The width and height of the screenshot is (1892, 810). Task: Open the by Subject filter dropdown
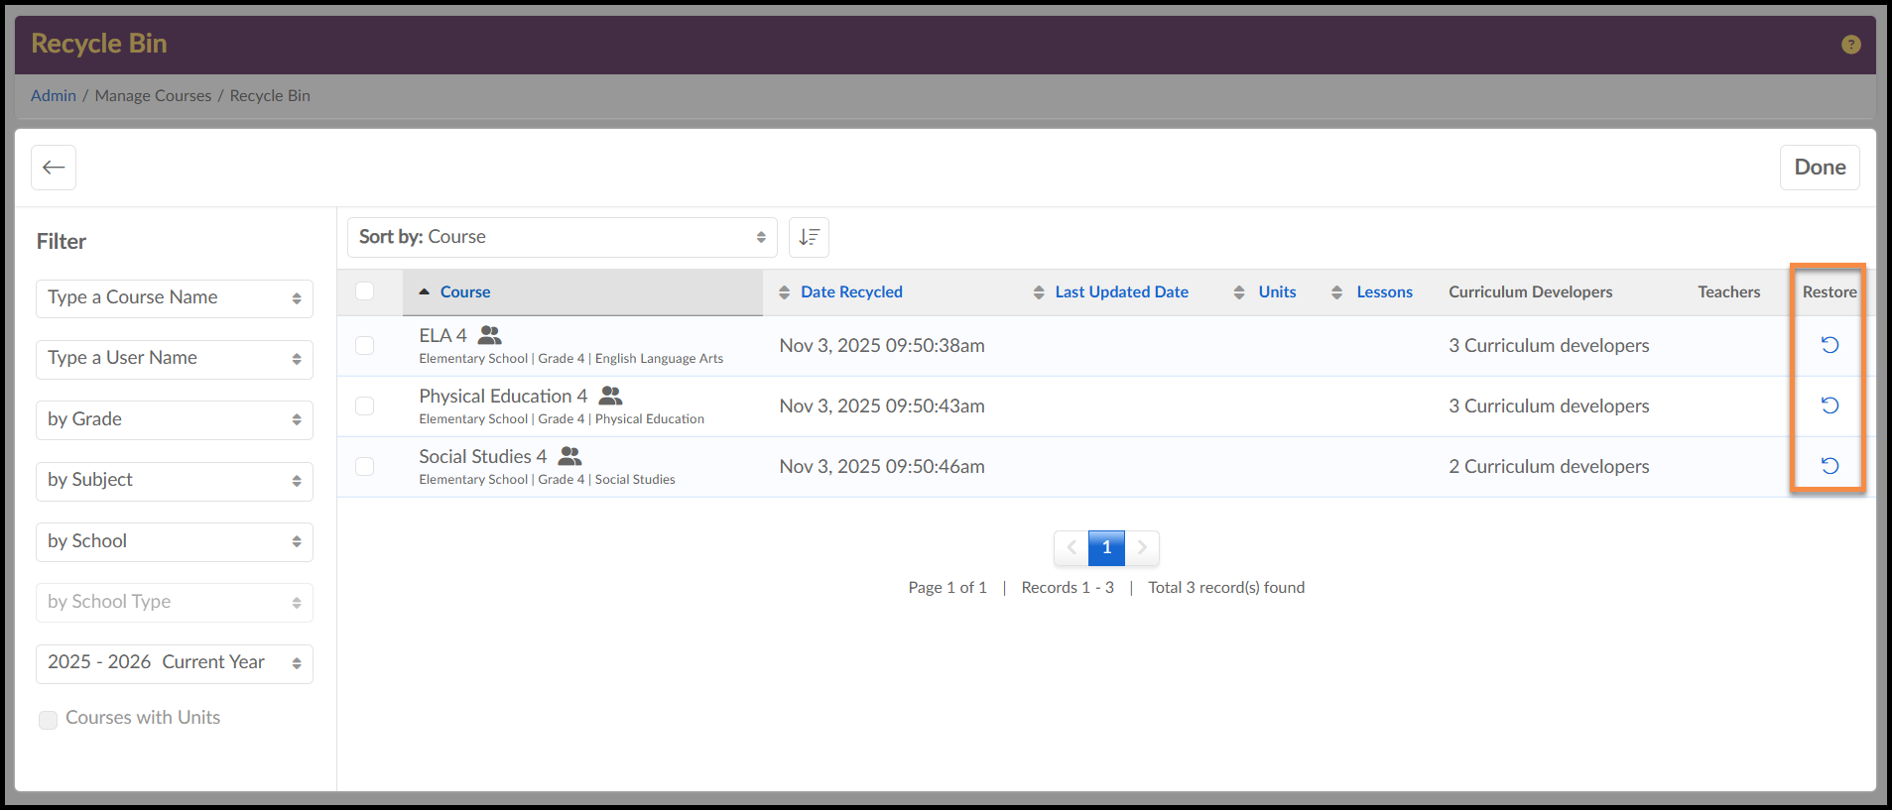pos(175,481)
